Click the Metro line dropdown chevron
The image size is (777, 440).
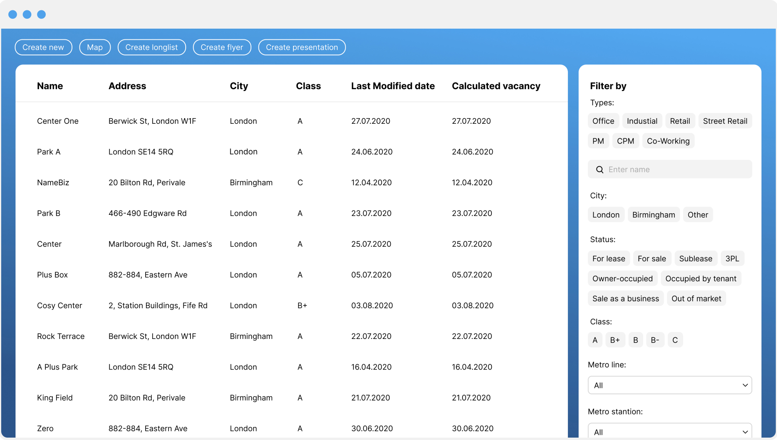click(745, 385)
